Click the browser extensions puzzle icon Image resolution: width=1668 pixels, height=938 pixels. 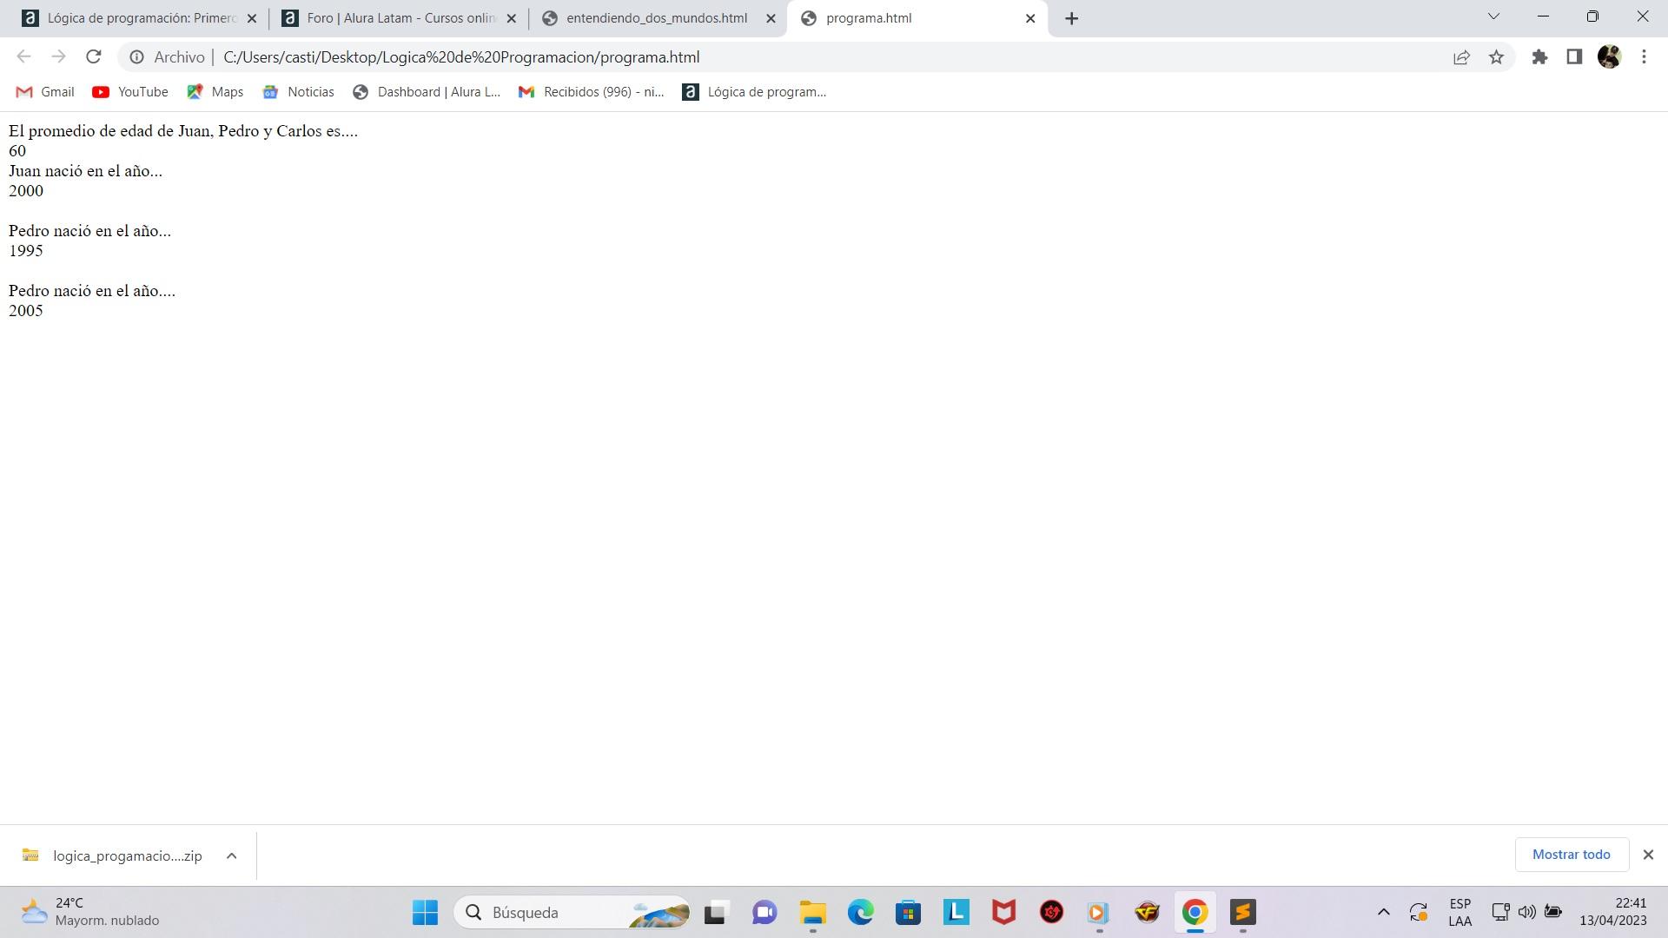1541,56
